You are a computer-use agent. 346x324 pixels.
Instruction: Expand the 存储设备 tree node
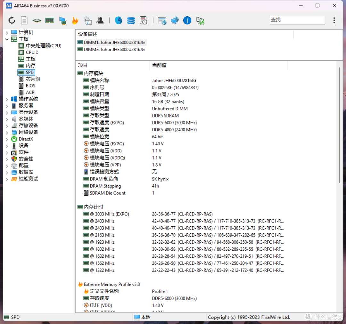pos(7,126)
